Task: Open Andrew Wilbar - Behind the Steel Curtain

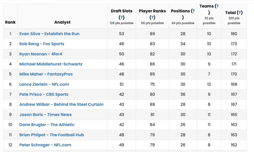Action: coord(61,104)
